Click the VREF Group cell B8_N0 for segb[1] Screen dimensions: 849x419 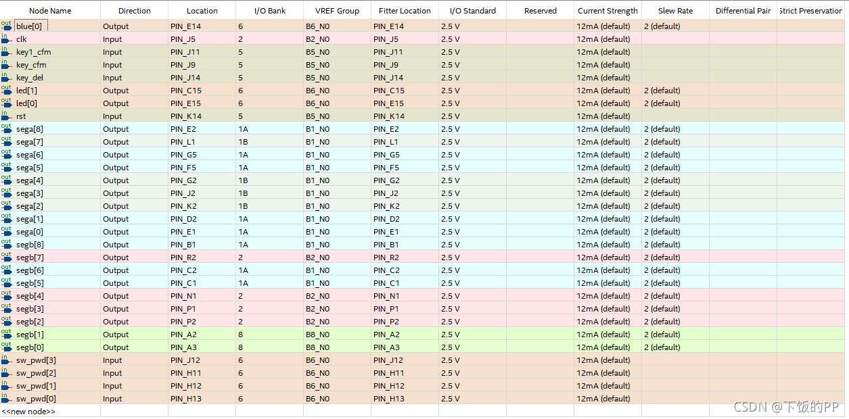point(338,335)
